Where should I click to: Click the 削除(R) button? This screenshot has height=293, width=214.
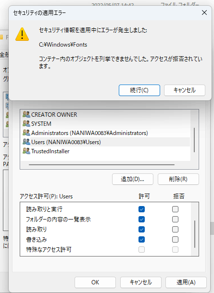[178, 179]
